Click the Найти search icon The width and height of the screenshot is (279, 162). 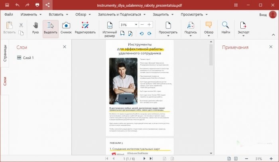click(x=226, y=28)
